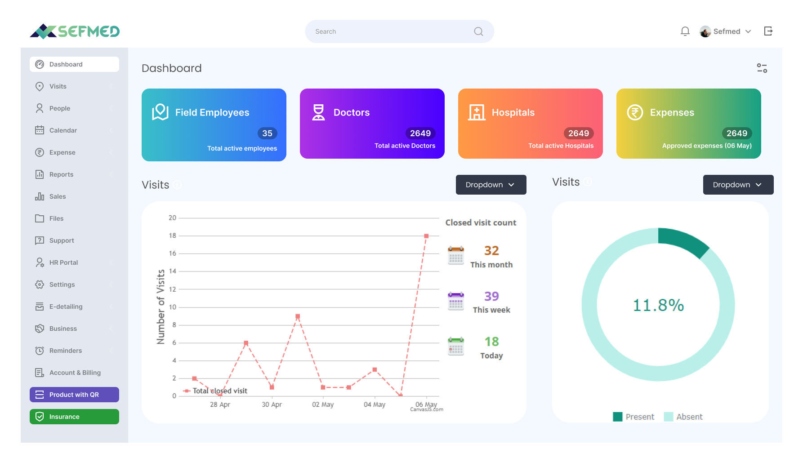This screenshot has width=803, height=458.
Task: Open notifications via the bell icon
Action: 685,31
